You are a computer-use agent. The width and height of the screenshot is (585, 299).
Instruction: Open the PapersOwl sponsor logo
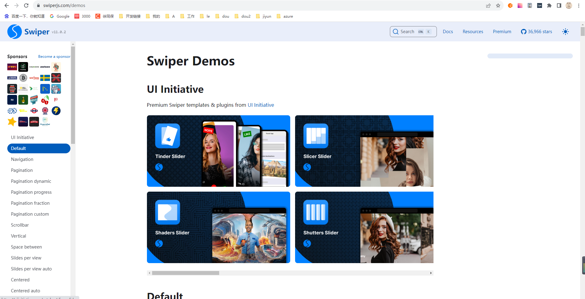pos(45,122)
